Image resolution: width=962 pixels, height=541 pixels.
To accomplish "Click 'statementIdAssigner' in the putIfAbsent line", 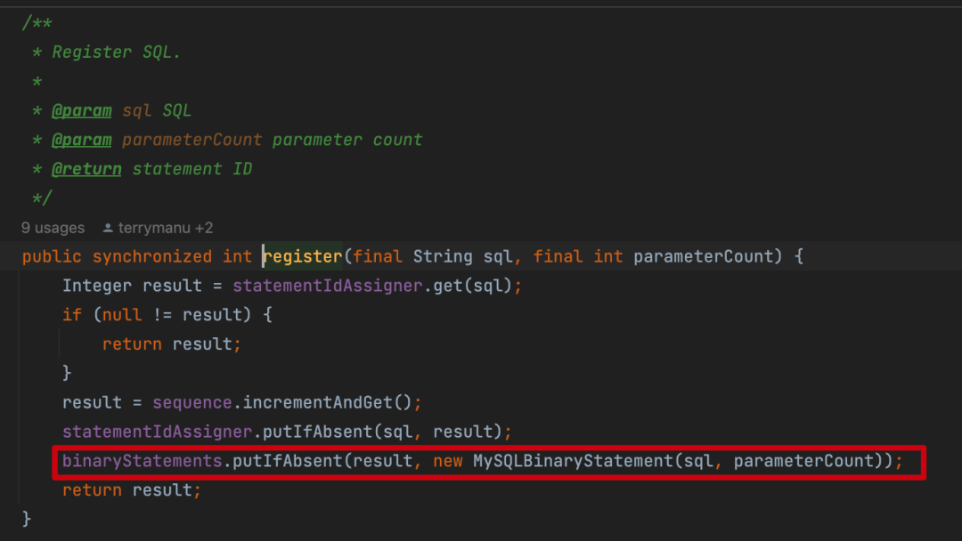I will pos(157,432).
